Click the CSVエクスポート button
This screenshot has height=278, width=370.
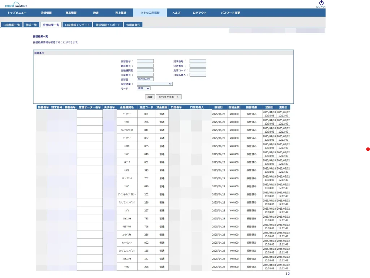tap(169, 97)
